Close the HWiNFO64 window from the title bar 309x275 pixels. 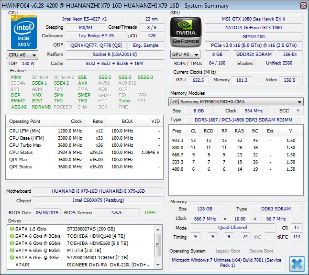(x=303, y=6)
